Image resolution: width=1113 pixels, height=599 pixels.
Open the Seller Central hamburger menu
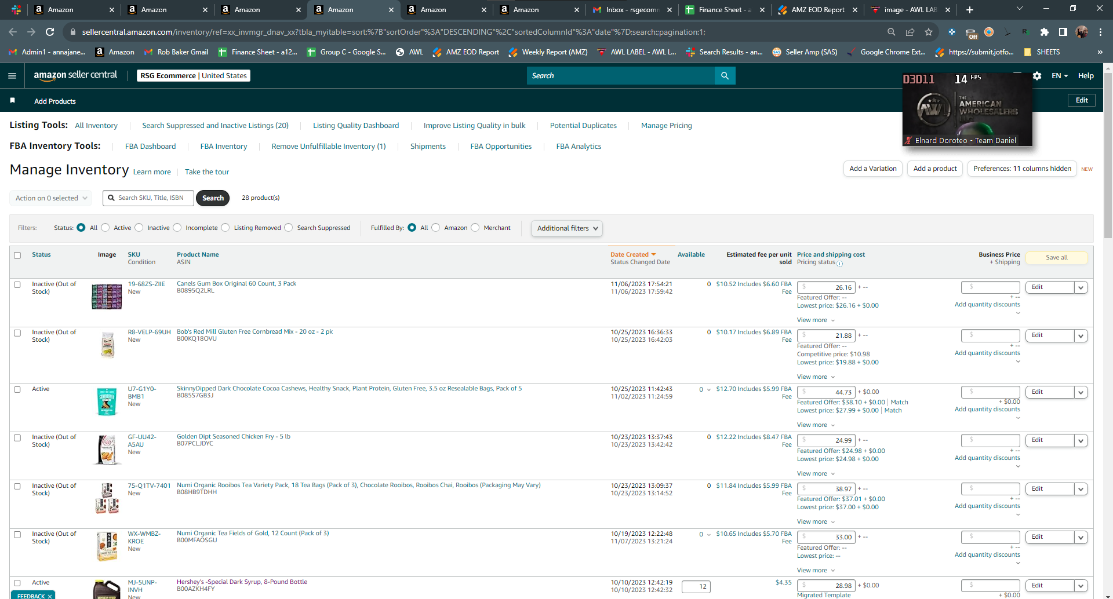pyautogui.click(x=12, y=76)
